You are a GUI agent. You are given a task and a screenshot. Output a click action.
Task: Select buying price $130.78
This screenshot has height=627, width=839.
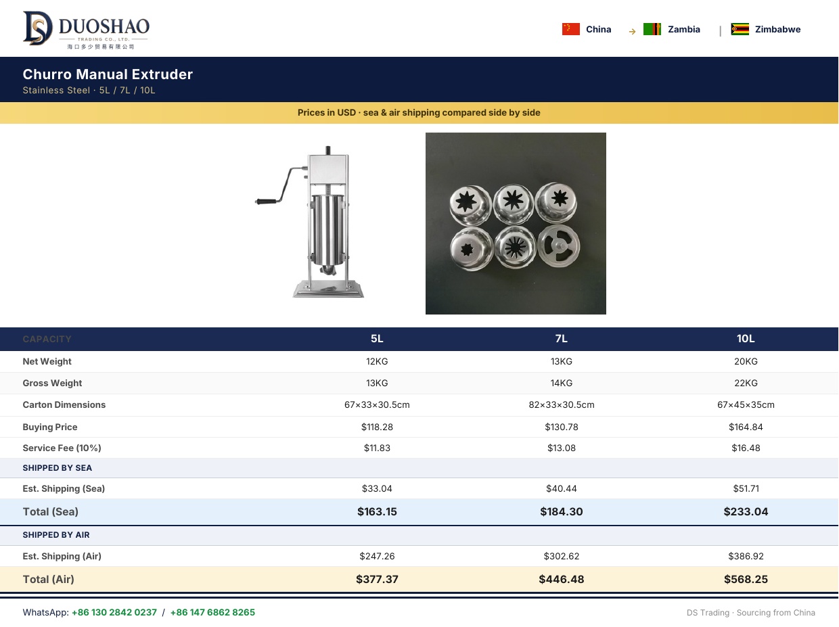tap(562, 427)
